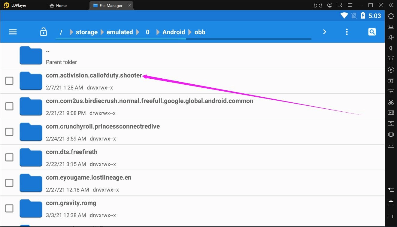Open the navigation drawer hamburger menu

(13, 32)
